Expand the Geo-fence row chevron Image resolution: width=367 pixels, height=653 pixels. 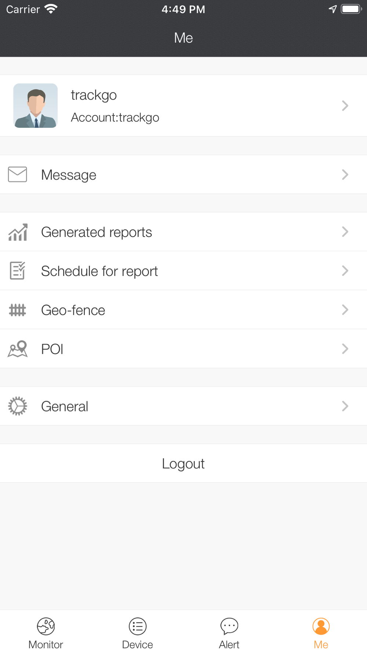coord(345,310)
